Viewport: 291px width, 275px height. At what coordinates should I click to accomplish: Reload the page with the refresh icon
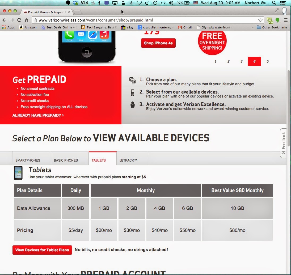point(19,20)
